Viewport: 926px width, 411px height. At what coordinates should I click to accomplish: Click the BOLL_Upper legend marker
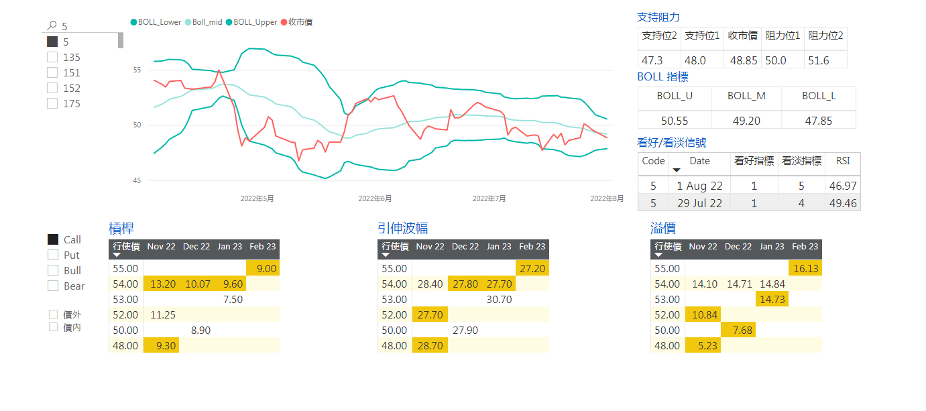(229, 22)
